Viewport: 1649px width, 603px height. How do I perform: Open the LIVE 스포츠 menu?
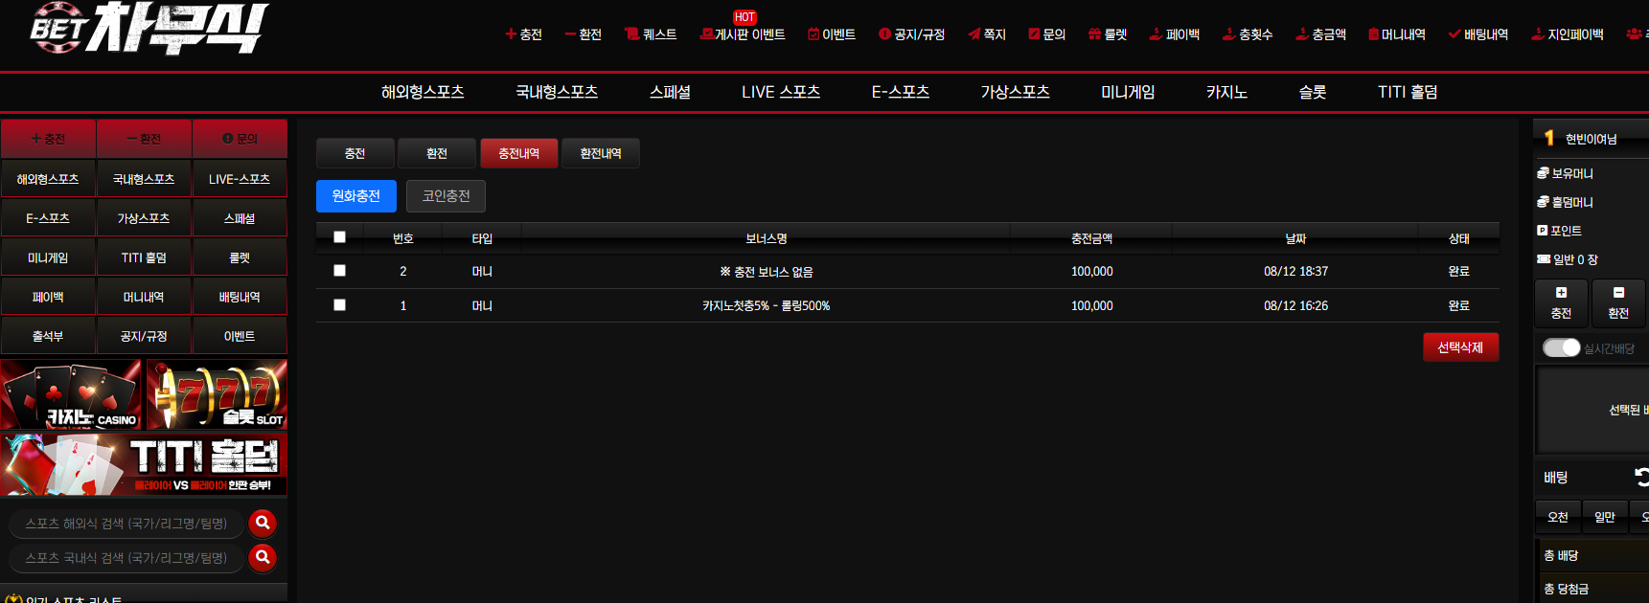781,92
